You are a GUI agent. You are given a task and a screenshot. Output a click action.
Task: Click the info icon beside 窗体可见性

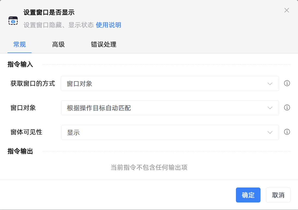point(287,132)
